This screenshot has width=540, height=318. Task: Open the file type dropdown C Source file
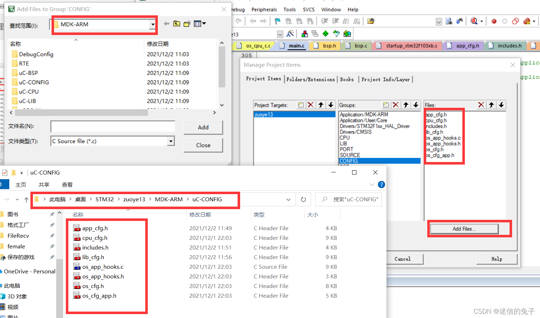(171, 141)
